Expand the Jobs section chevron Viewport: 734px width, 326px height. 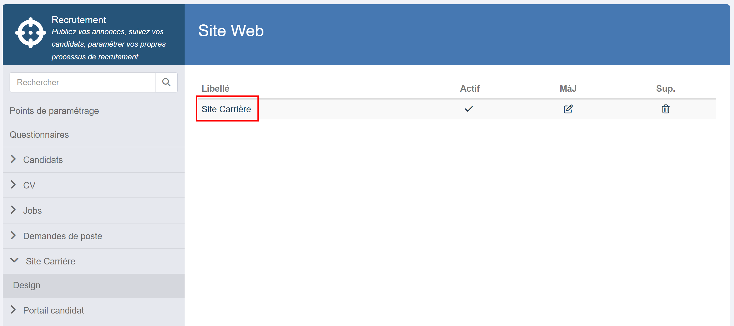tap(13, 210)
